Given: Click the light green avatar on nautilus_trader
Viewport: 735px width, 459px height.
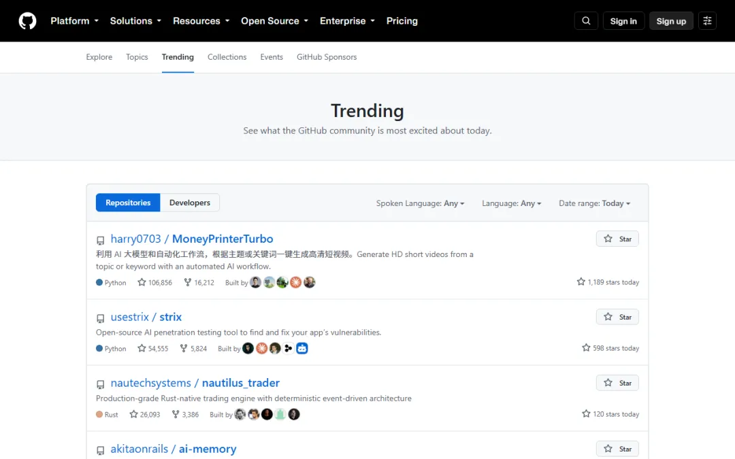Looking at the screenshot, I should pos(280,415).
